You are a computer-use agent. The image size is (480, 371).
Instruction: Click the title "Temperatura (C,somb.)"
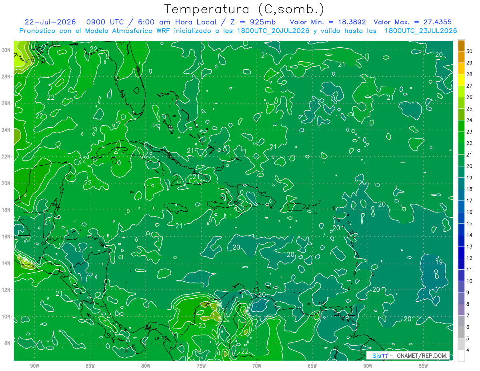pyautogui.click(x=244, y=9)
